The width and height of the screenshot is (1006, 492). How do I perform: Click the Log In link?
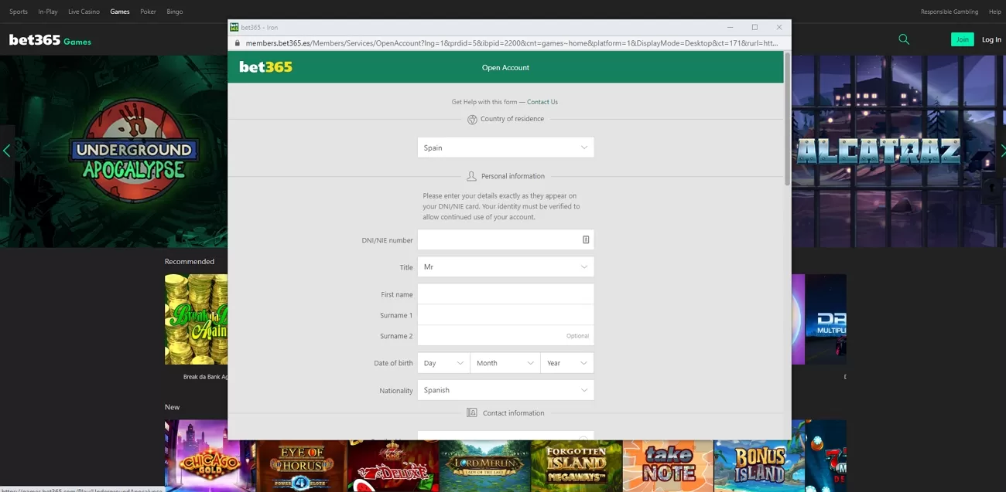pyautogui.click(x=991, y=39)
